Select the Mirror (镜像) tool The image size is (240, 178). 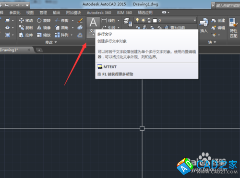point(44,28)
